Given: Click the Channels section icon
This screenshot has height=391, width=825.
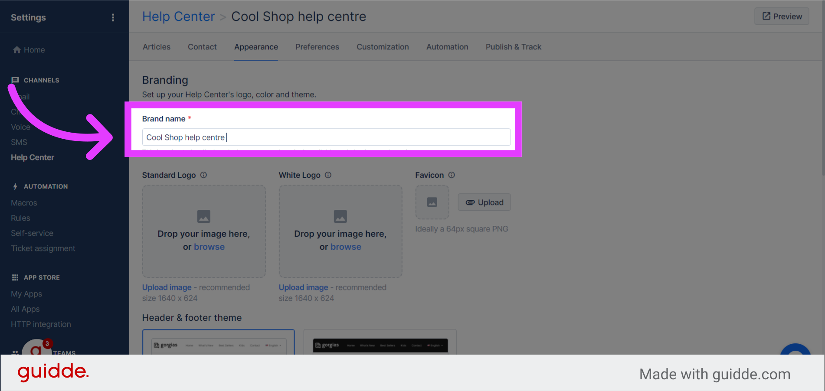Looking at the screenshot, I should tap(15, 80).
